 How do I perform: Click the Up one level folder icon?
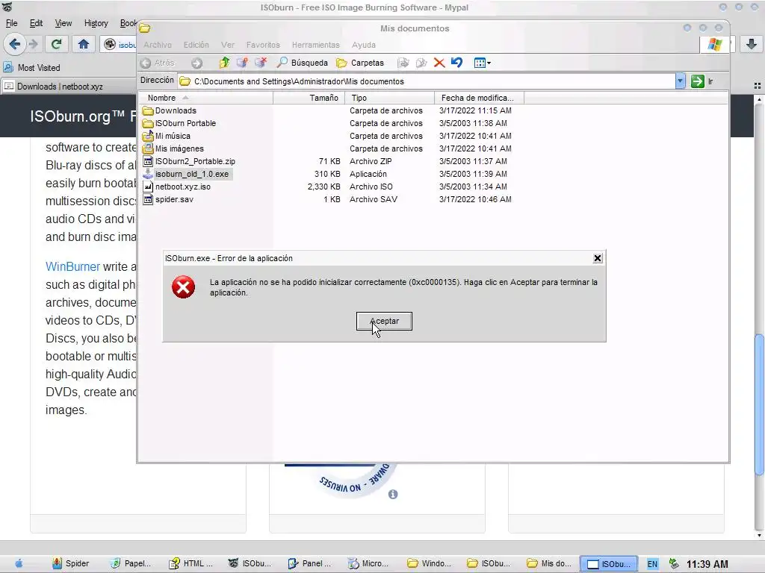click(x=224, y=63)
